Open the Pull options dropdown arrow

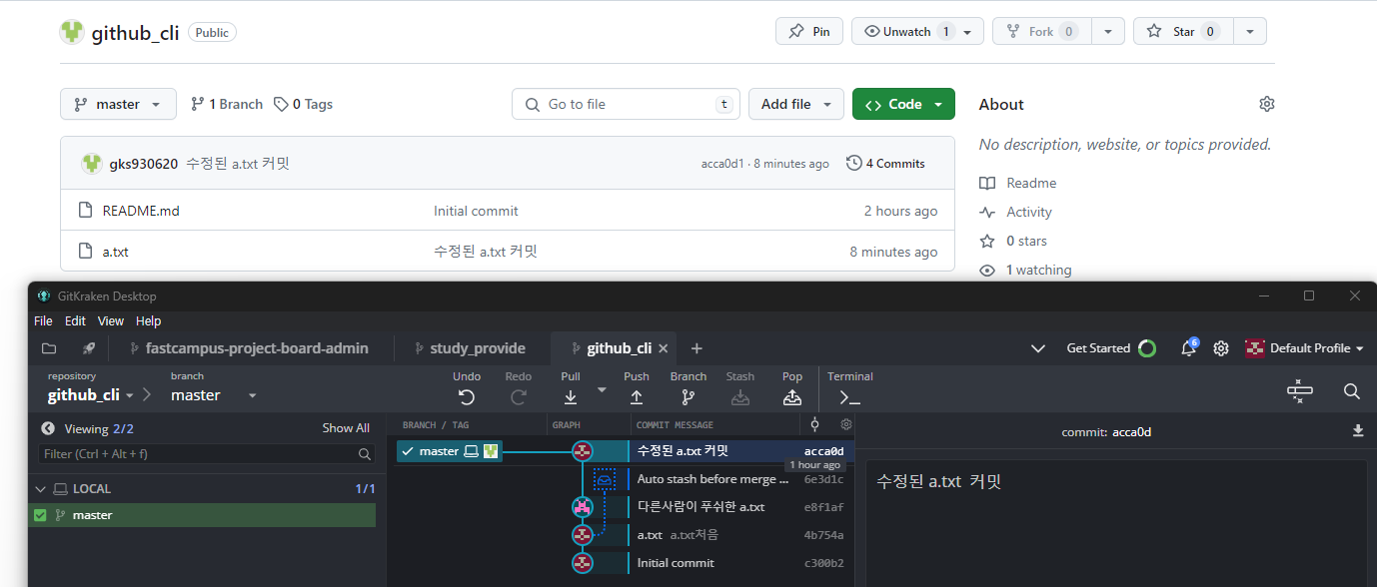(x=602, y=389)
